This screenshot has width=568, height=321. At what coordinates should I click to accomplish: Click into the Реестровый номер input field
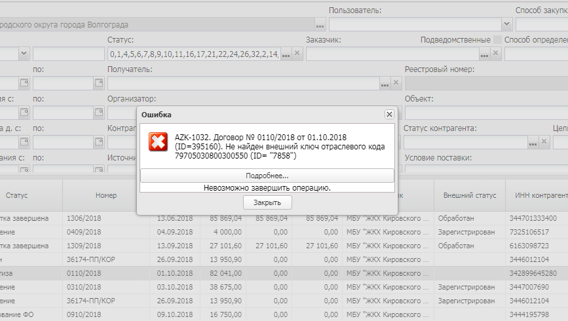coord(485,83)
